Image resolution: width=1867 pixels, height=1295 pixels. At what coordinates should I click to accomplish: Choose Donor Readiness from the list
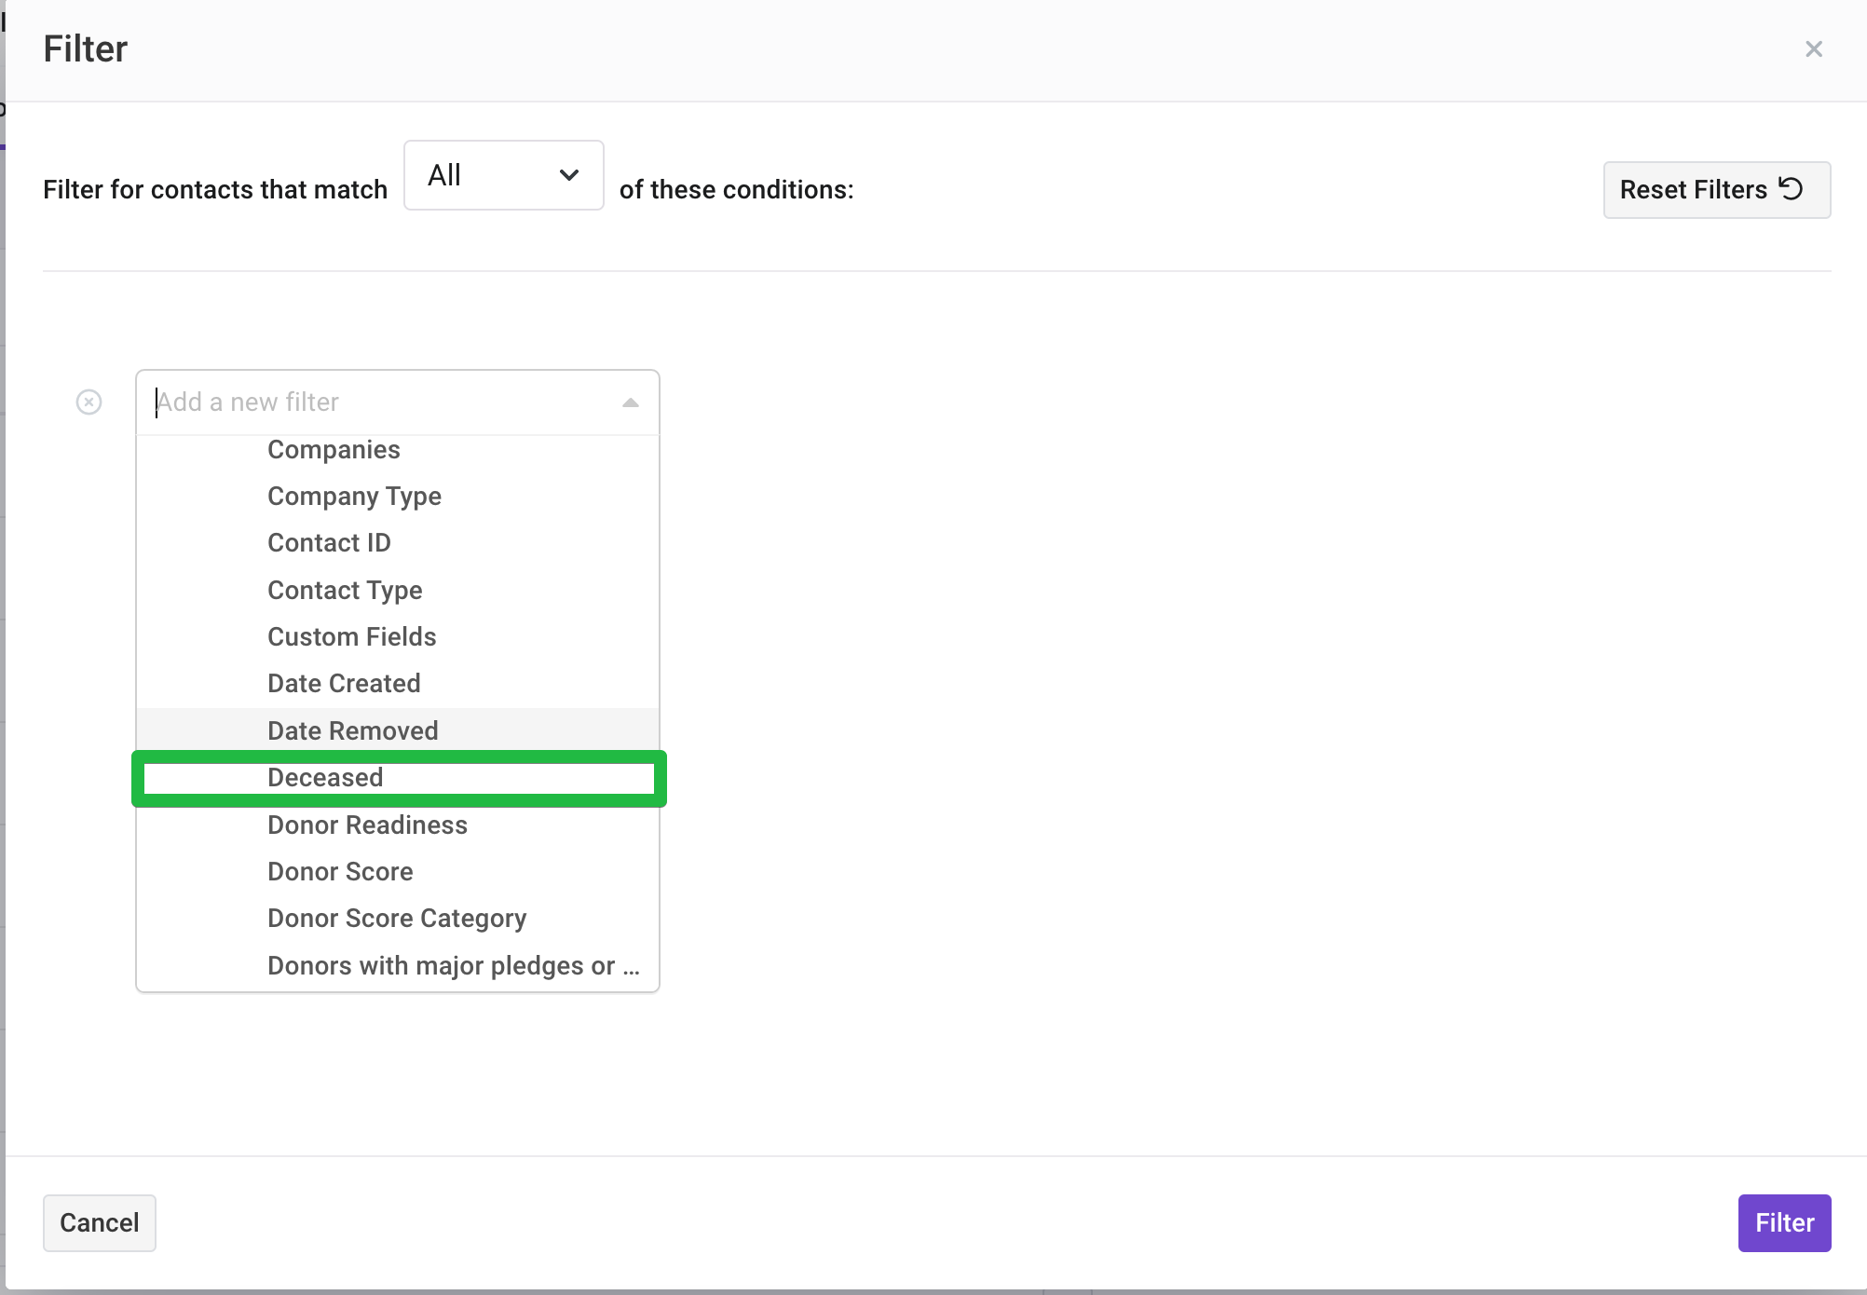[398, 825]
